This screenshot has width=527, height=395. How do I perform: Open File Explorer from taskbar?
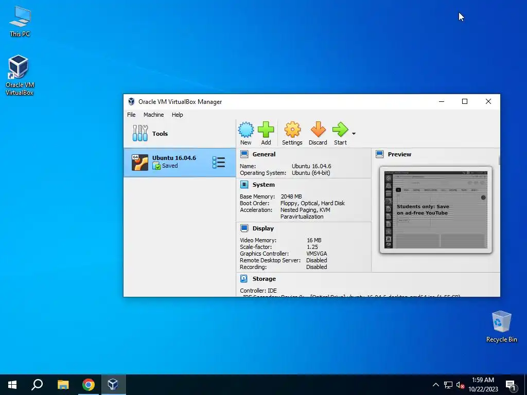[63, 385]
